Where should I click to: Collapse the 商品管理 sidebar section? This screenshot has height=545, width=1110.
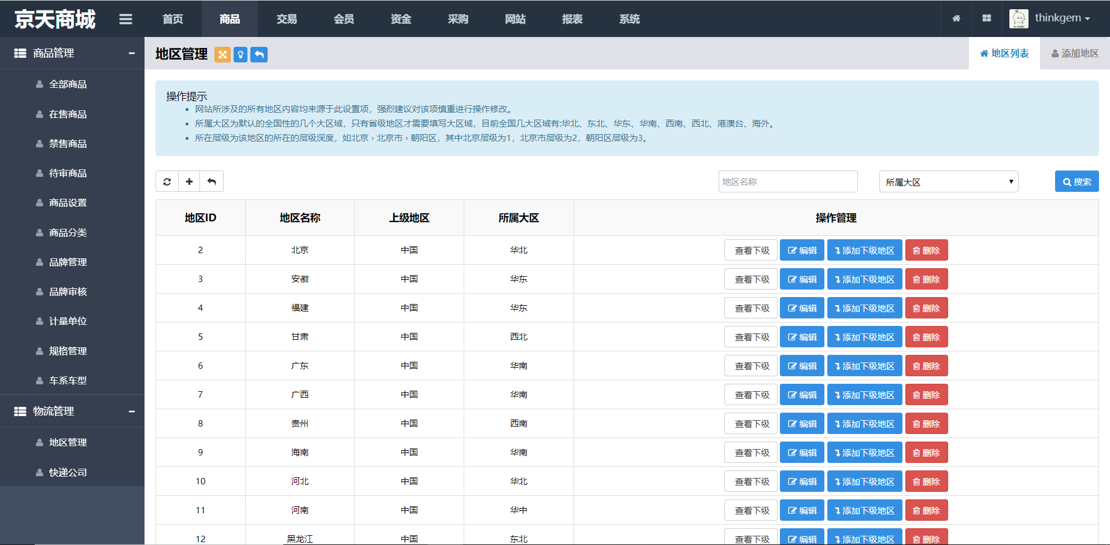click(x=132, y=53)
